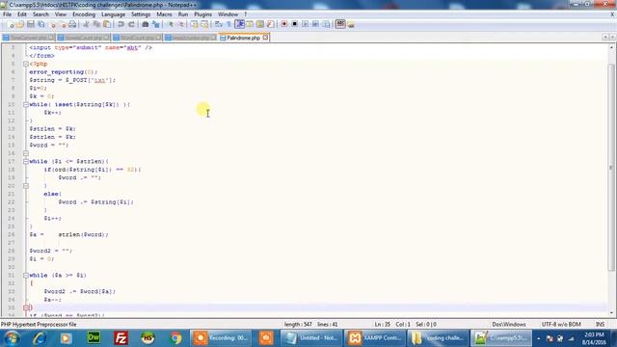Cut selection using the scissors icon

point(86,24)
